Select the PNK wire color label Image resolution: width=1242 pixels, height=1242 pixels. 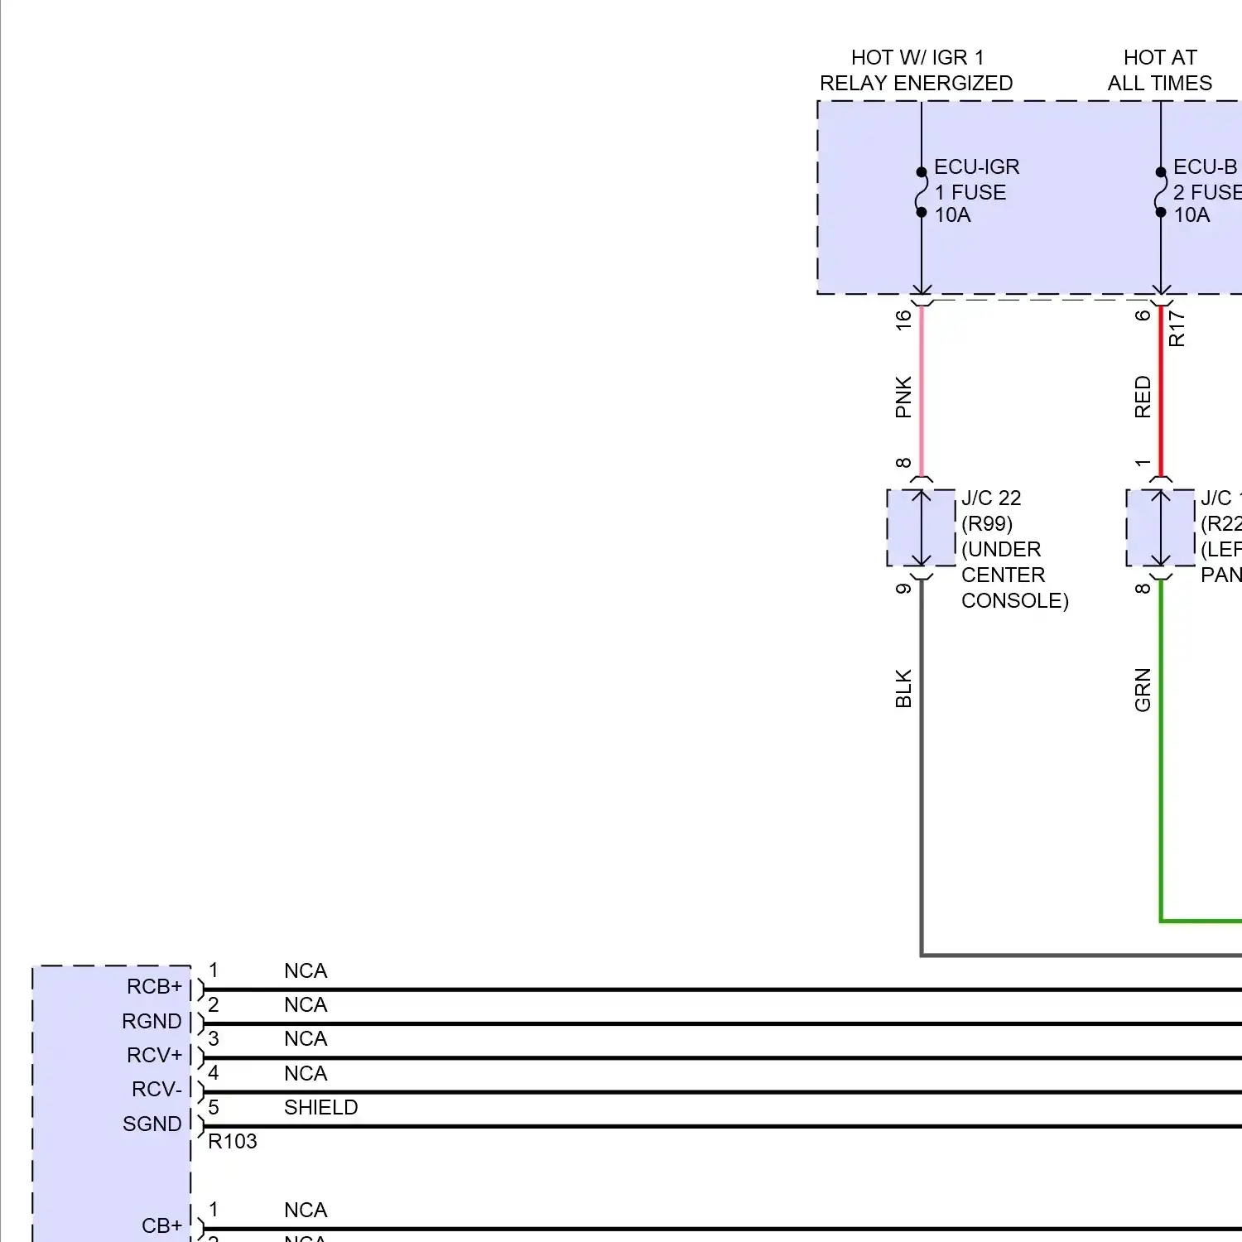coord(903,397)
